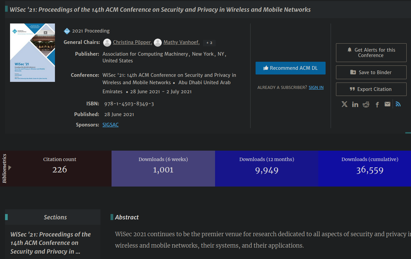Screen dimensions: 411x259
Task: Open the Export Citation options
Action: pos(371,89)
